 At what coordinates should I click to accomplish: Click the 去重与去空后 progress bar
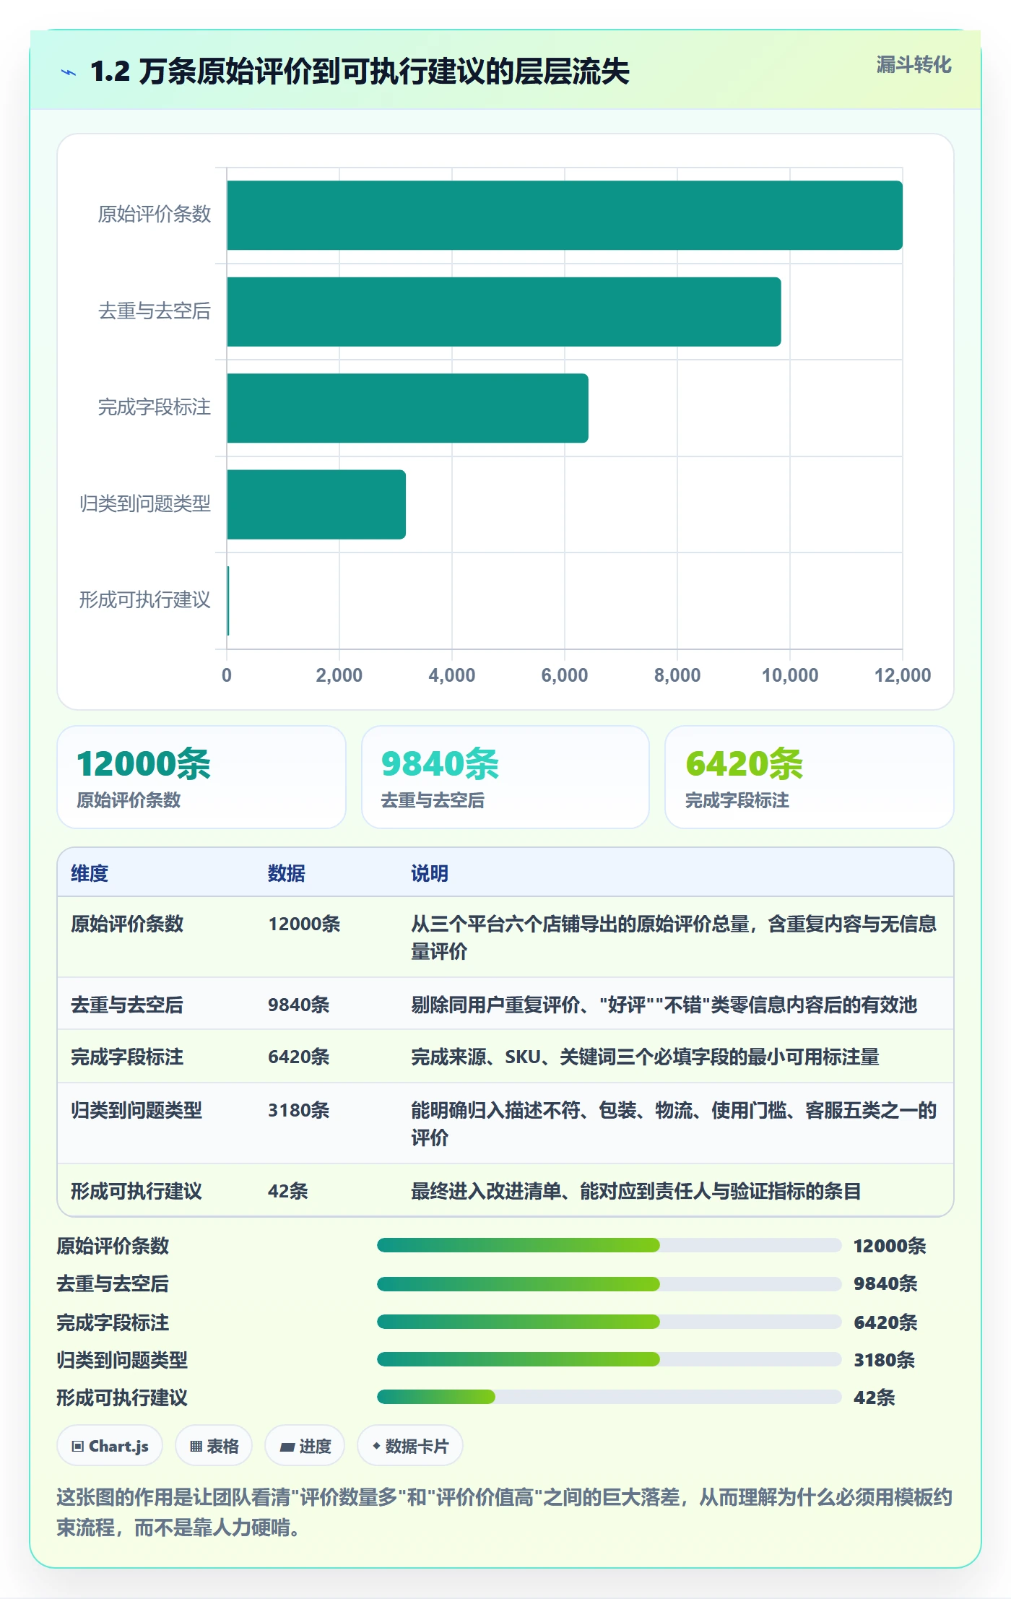609,1283
